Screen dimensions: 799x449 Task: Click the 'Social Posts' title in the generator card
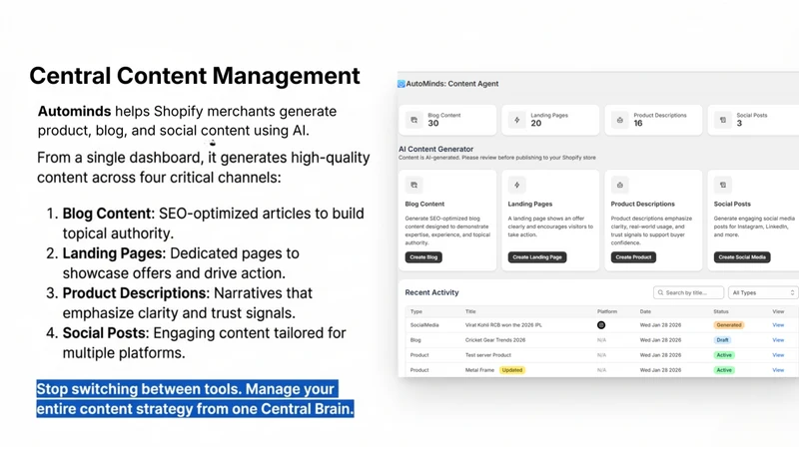pyautogui.click(x=732, y=205)
